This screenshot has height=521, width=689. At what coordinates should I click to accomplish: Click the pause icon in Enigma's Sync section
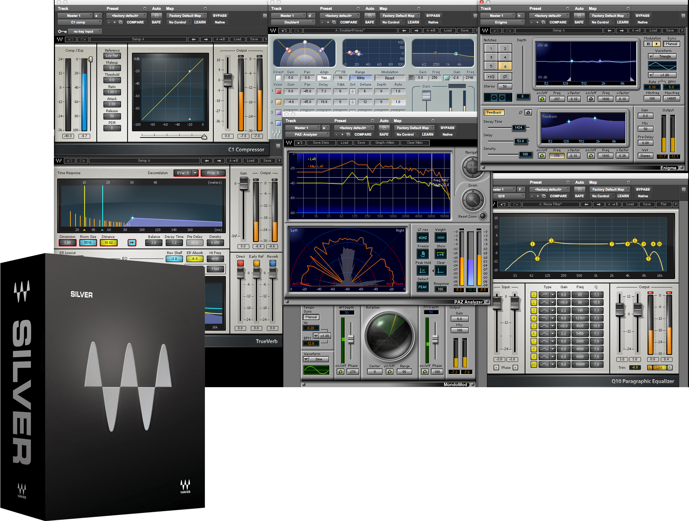click(648, 44)
